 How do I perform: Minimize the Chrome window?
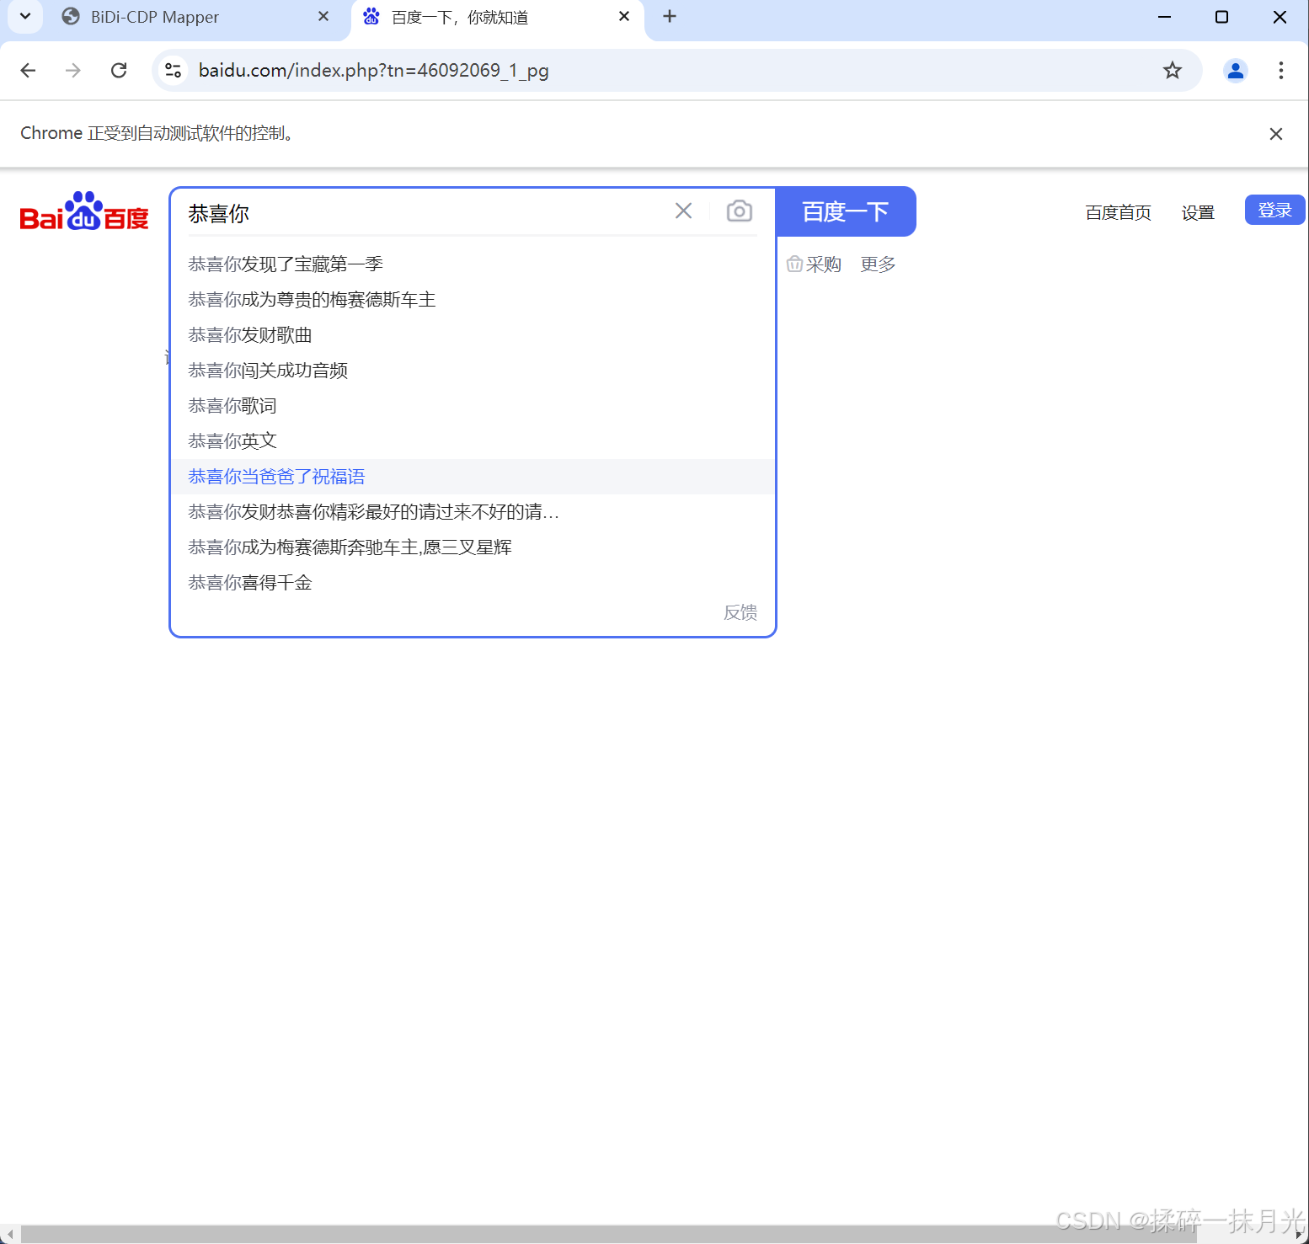click(x=1164, y=17)
